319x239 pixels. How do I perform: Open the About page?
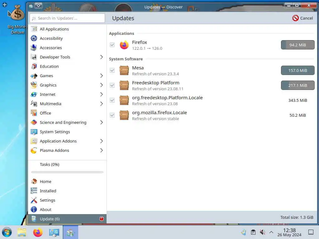tap(67, 209)
